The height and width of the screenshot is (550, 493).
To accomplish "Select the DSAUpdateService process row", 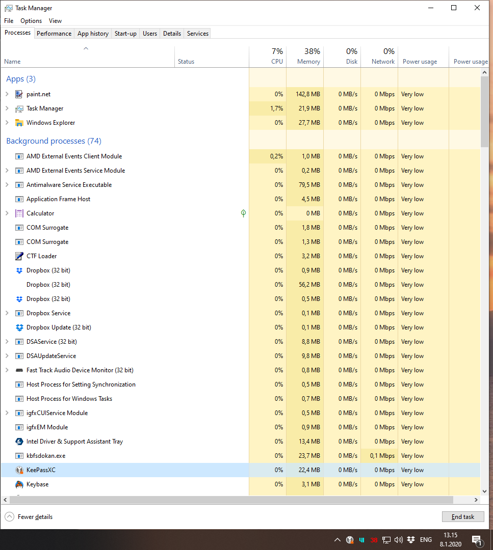I will pos(241,355).
